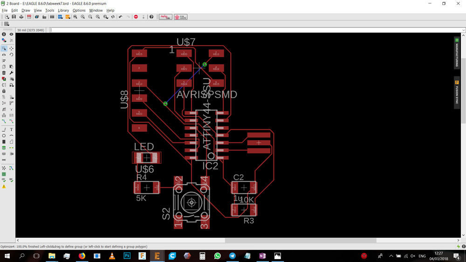Viewport: 466px width, 262px height.
Task: Run the ERC check
Action: (x=4, y=180)
